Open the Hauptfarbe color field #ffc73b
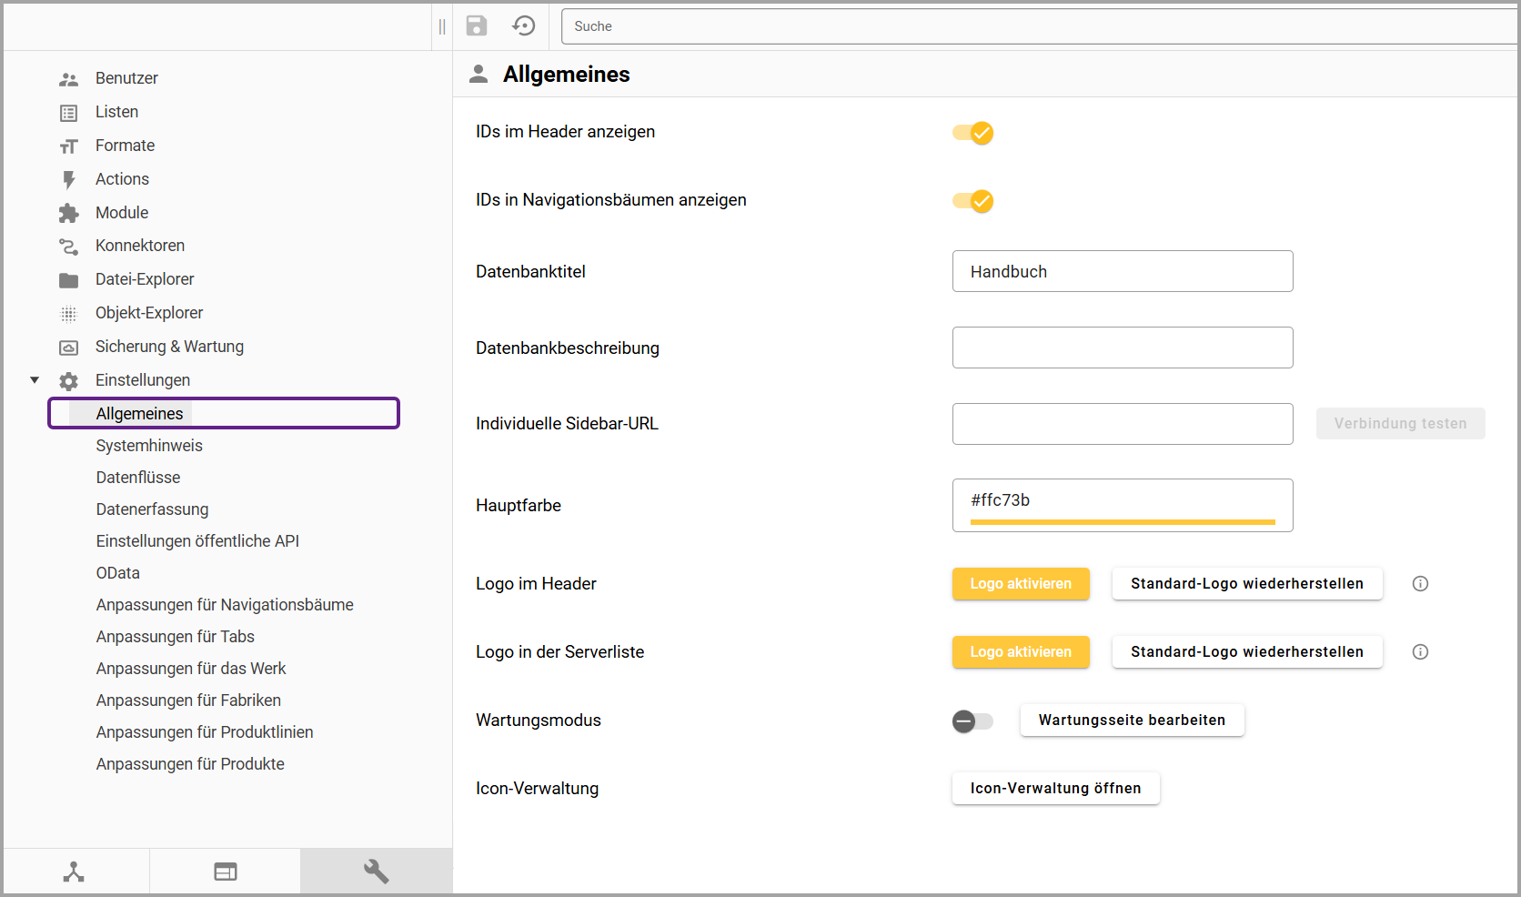1521x897 pixels. pos(1122,501)
